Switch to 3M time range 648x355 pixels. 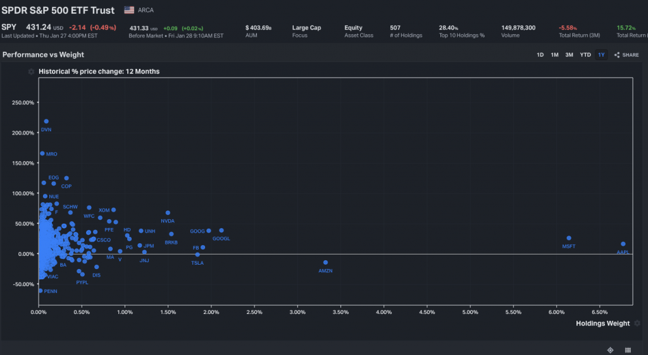(x=569, y=55)
